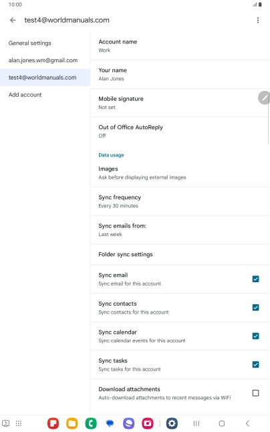Toggle the Sync contacts checkbox
The image size is (270, 432).
[x=255, y=308]
